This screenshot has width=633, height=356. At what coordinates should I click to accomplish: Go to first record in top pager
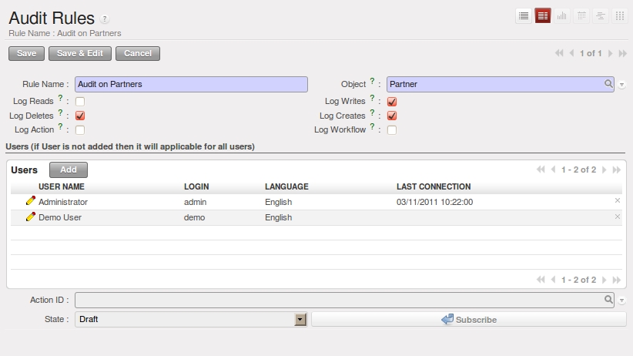(559, 53)
